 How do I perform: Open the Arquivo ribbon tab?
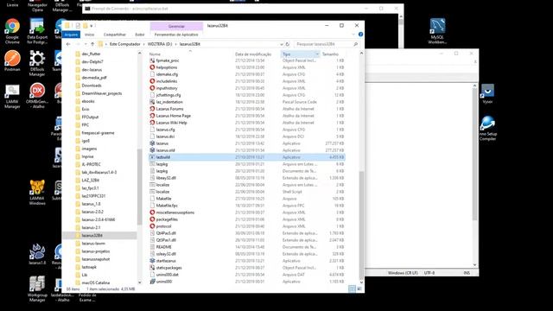point(71,35)
